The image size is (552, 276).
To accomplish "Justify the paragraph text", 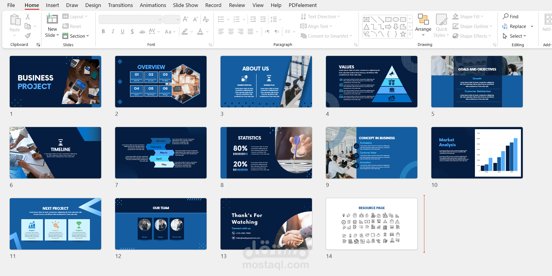I will 250,31.
